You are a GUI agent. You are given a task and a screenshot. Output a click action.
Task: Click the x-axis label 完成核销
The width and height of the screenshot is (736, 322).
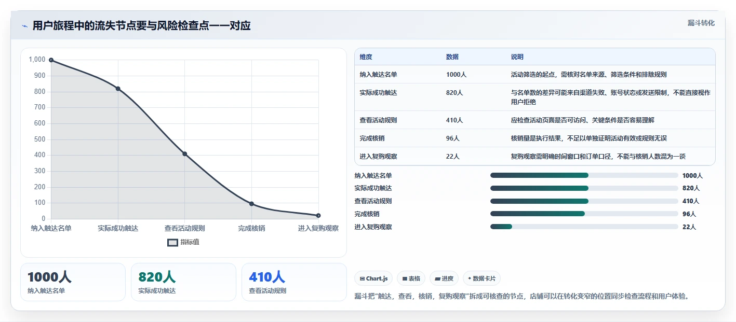click(251, 228)
